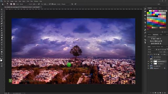Toggle Quick Mask mode icon
This screenshot has height=94, width=168.
click(2, 64)
